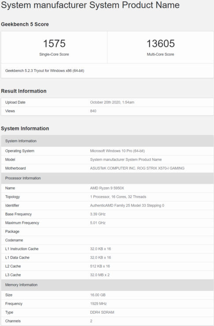Select L1 Data Cache value 32.0 KB x 16
Screen dimensions: 214x326
(x=100, y=258)
